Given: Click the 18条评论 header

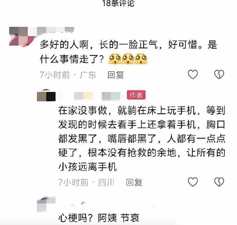Looking at the screenshot, I should [x=118, y=3].
